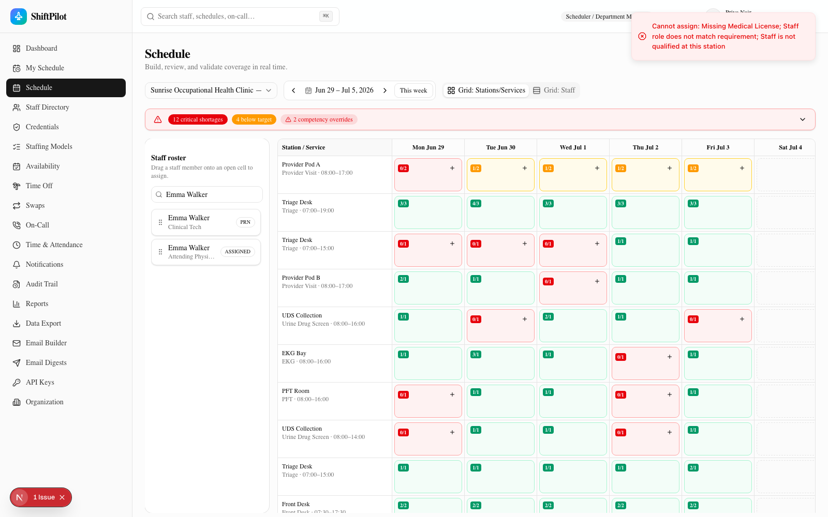Viewport: 828px width, 517px height.
Task: Click the alert warning triangle icon
Action: click(158, 119)
